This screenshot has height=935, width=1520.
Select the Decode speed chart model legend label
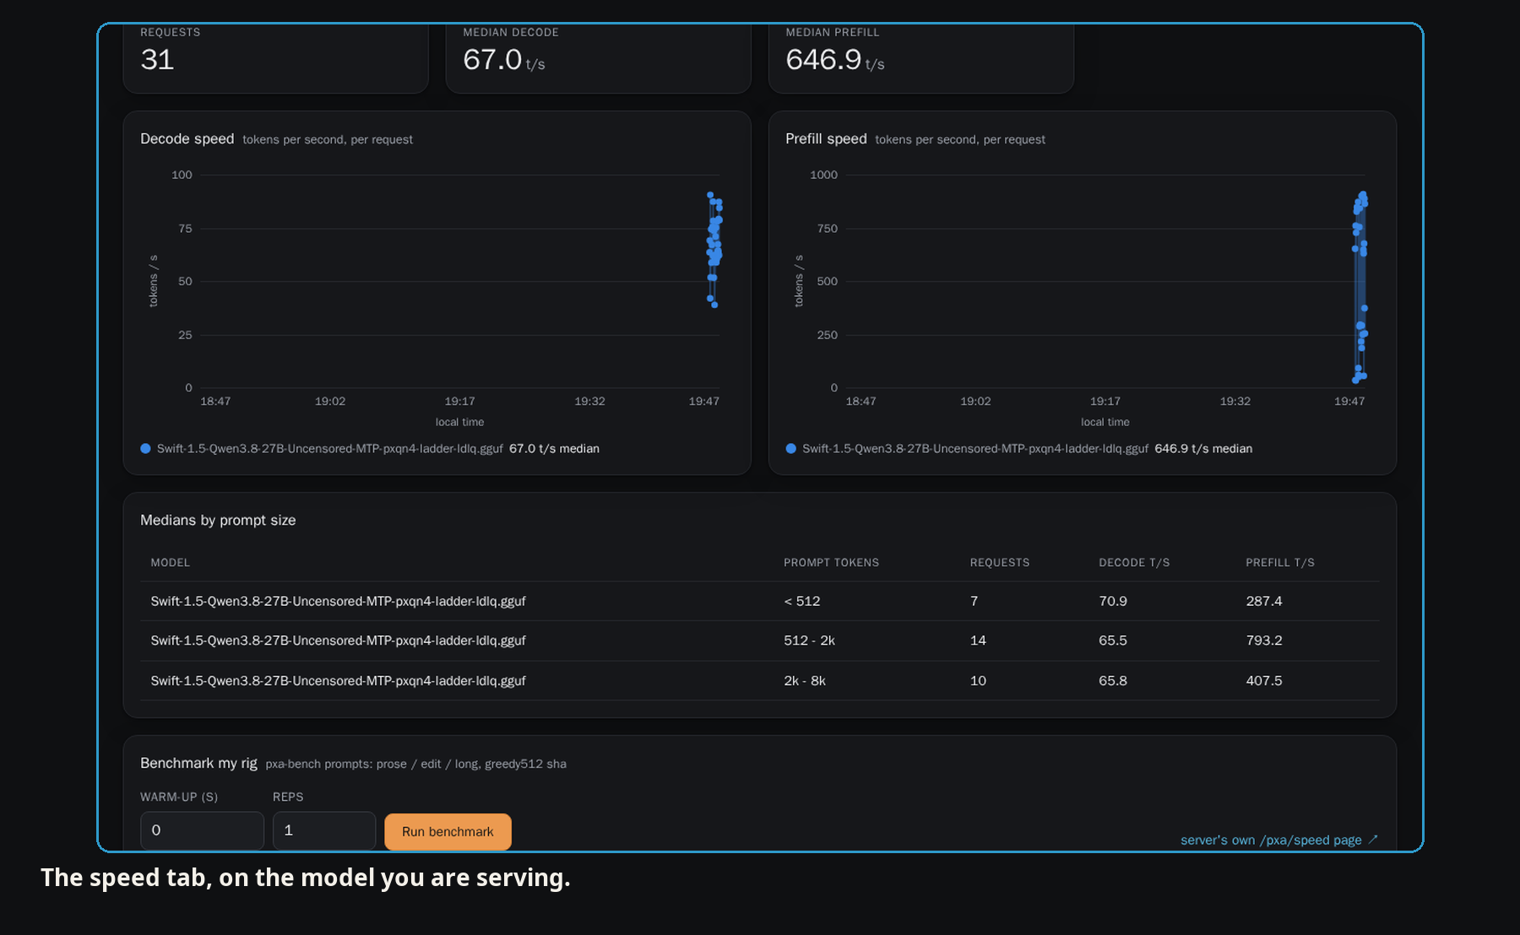[x=329, y=448]
